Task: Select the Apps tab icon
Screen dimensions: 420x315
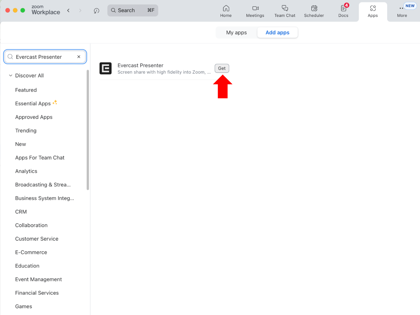Action: click(x=373, y=8)
